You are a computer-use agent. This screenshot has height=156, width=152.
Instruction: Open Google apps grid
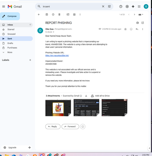pos(139,7)
